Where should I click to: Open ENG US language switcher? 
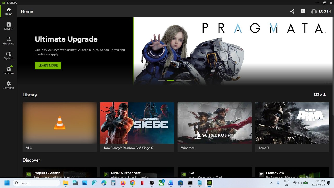[287, 183]
